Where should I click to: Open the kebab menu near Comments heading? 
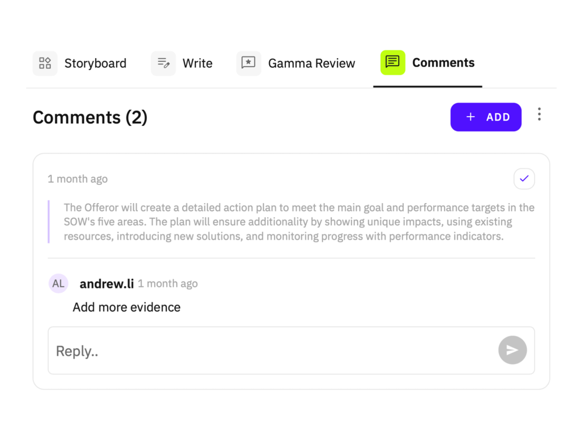(539, 114)
